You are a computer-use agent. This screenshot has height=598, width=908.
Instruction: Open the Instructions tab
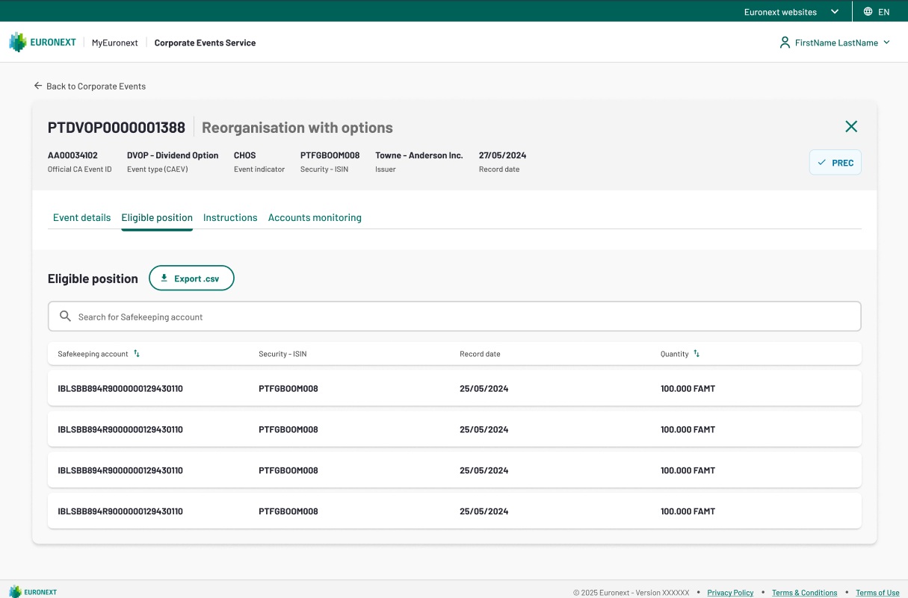coord(230,218)
